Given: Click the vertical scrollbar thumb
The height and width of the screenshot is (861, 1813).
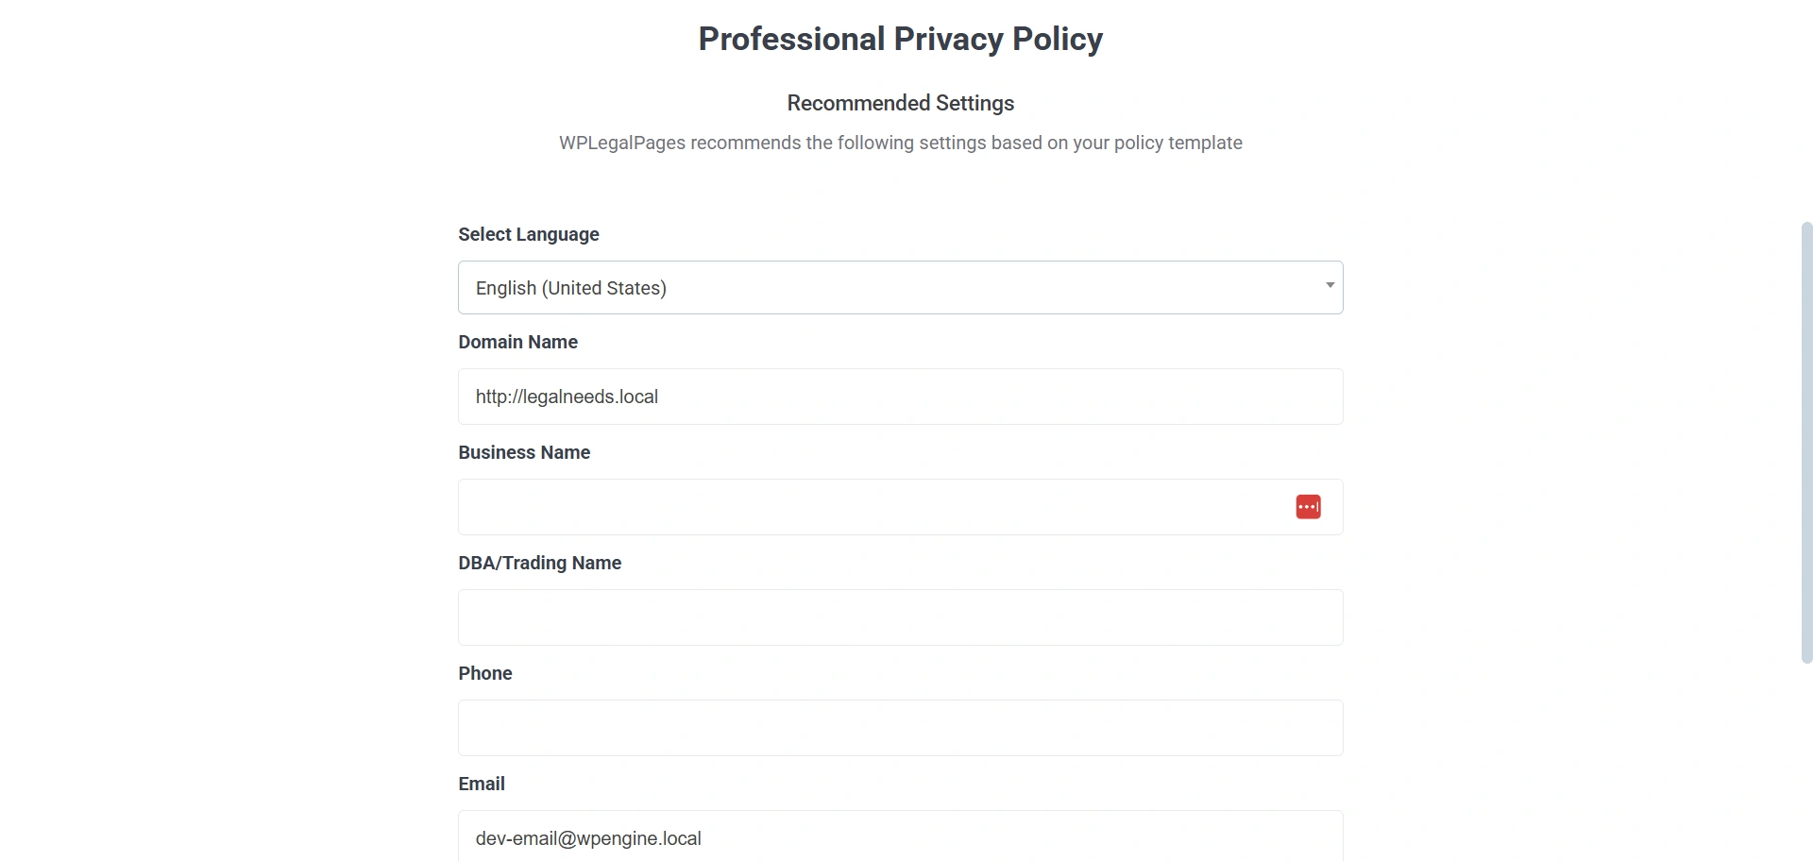Looking at the screenshot, I should [x=1806, y=442].
